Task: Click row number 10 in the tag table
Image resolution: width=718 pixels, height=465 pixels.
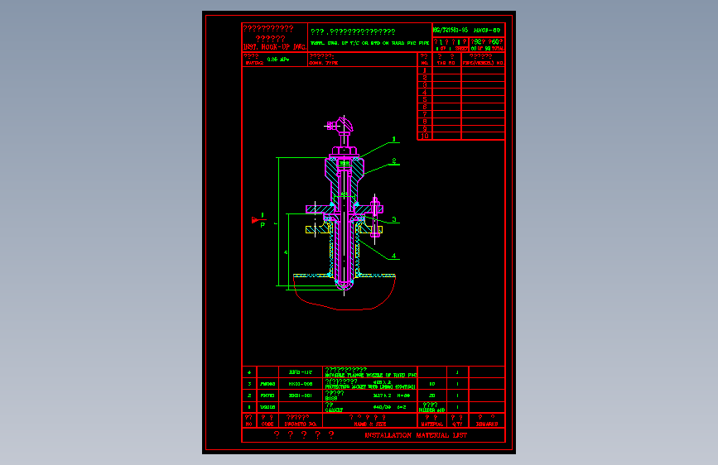Action: [425, 136]
